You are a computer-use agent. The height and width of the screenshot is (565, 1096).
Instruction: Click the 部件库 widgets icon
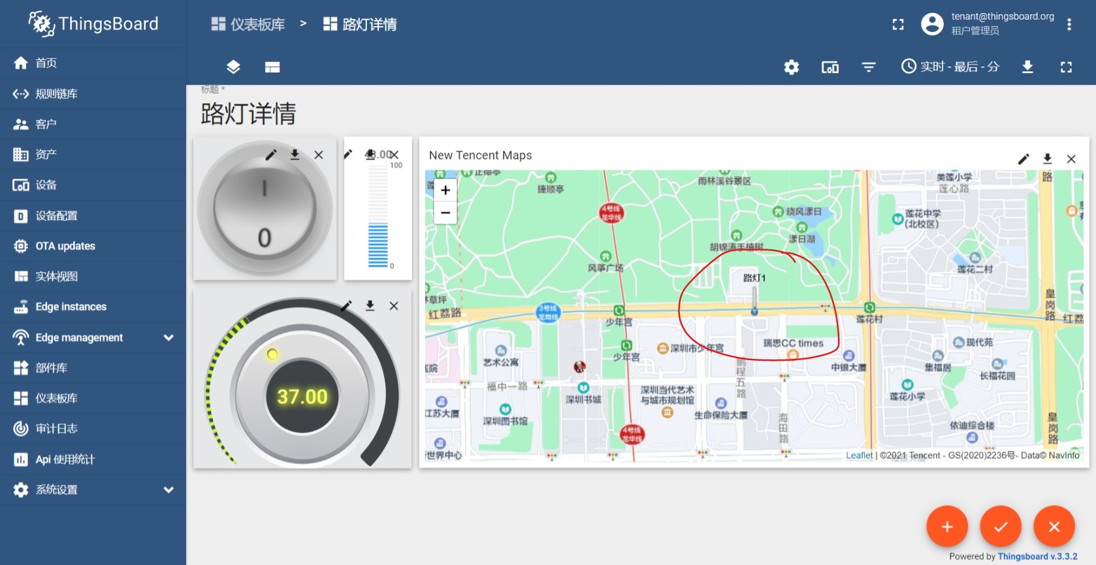tap(21, 368)
